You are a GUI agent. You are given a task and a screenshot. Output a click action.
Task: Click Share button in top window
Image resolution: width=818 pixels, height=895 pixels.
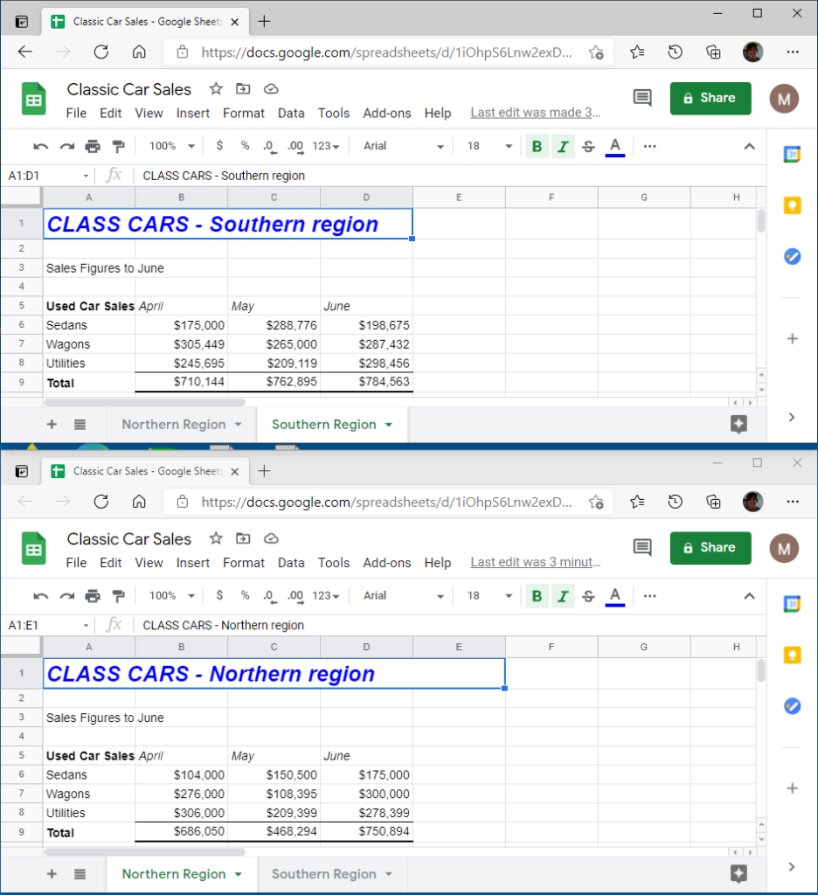[x=711, y=98]
